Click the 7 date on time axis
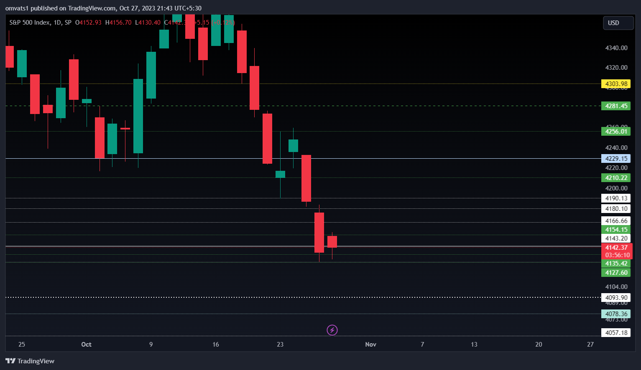This screenshot has height=370, width=641. coord(422,345)
